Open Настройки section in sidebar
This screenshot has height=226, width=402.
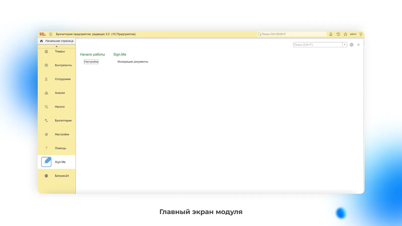click(x=62, y=134)
